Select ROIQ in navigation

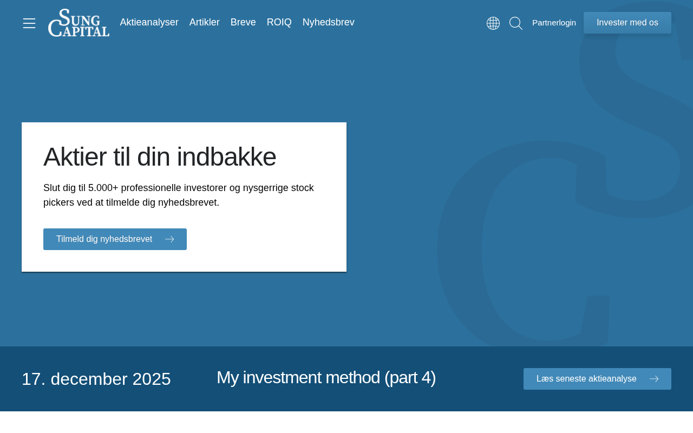point(279,22)
